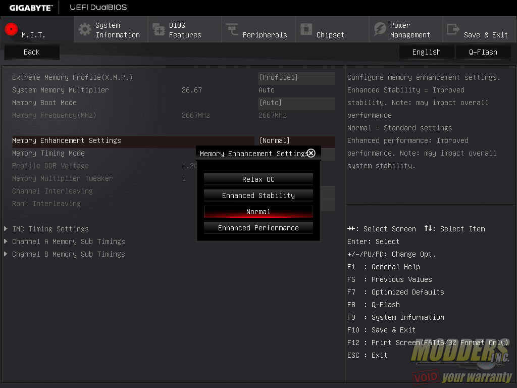Choose Enhanced Stability option

258,196
